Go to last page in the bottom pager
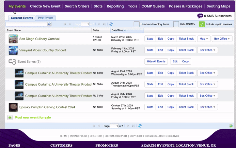236x148 pixels. [133, 126]
